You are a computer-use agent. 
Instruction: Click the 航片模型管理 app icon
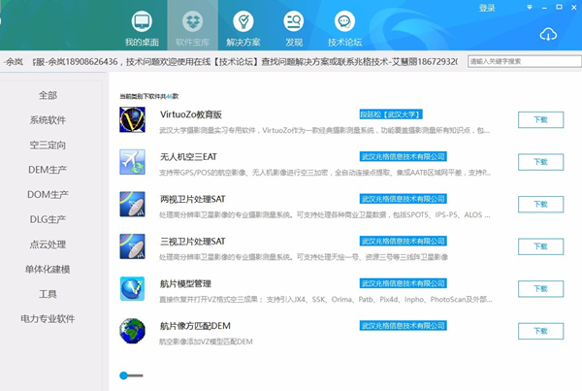coord(133,288)
